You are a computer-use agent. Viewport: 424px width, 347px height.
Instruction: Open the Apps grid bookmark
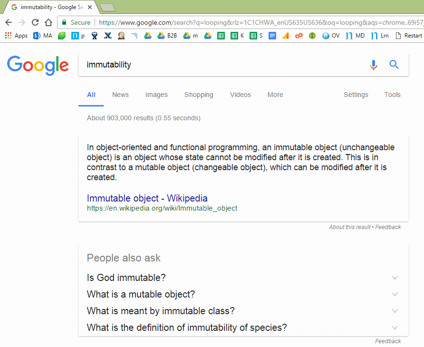point(16,36)
